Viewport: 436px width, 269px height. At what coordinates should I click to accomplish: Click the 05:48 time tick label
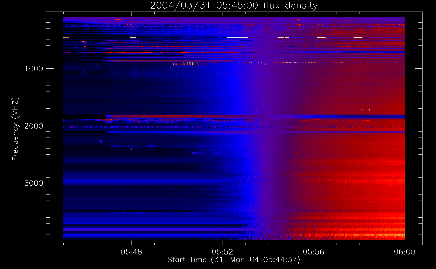coord(131,252)
